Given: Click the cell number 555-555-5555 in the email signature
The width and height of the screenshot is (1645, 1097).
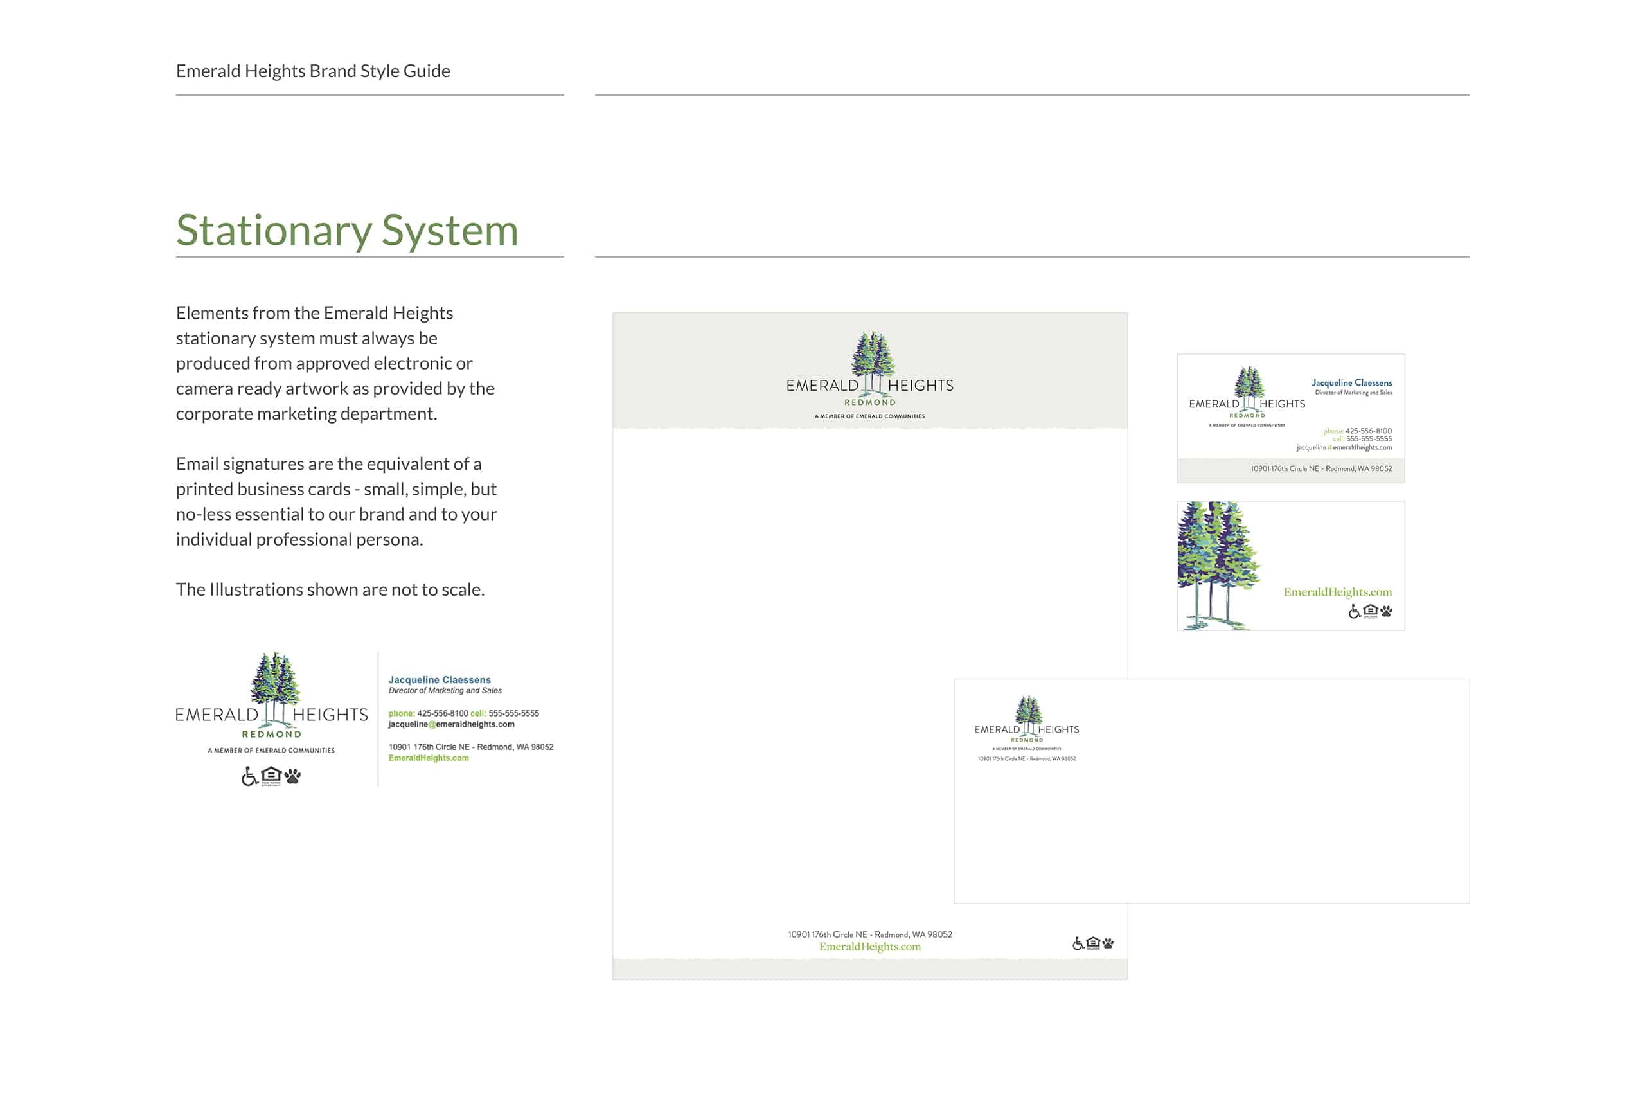Looking at the screenshot, I should coord(513,713).
